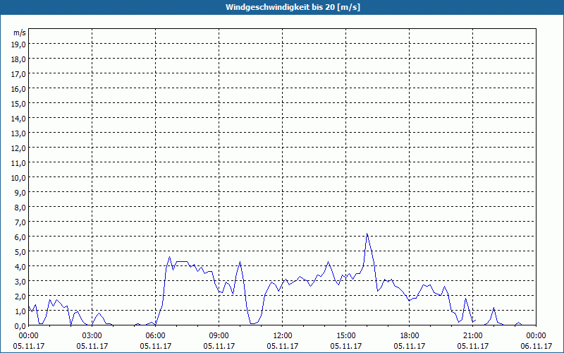Click the 8,0 y-axis value
Screen dimensions: 564x353
[x=20, y=207]
